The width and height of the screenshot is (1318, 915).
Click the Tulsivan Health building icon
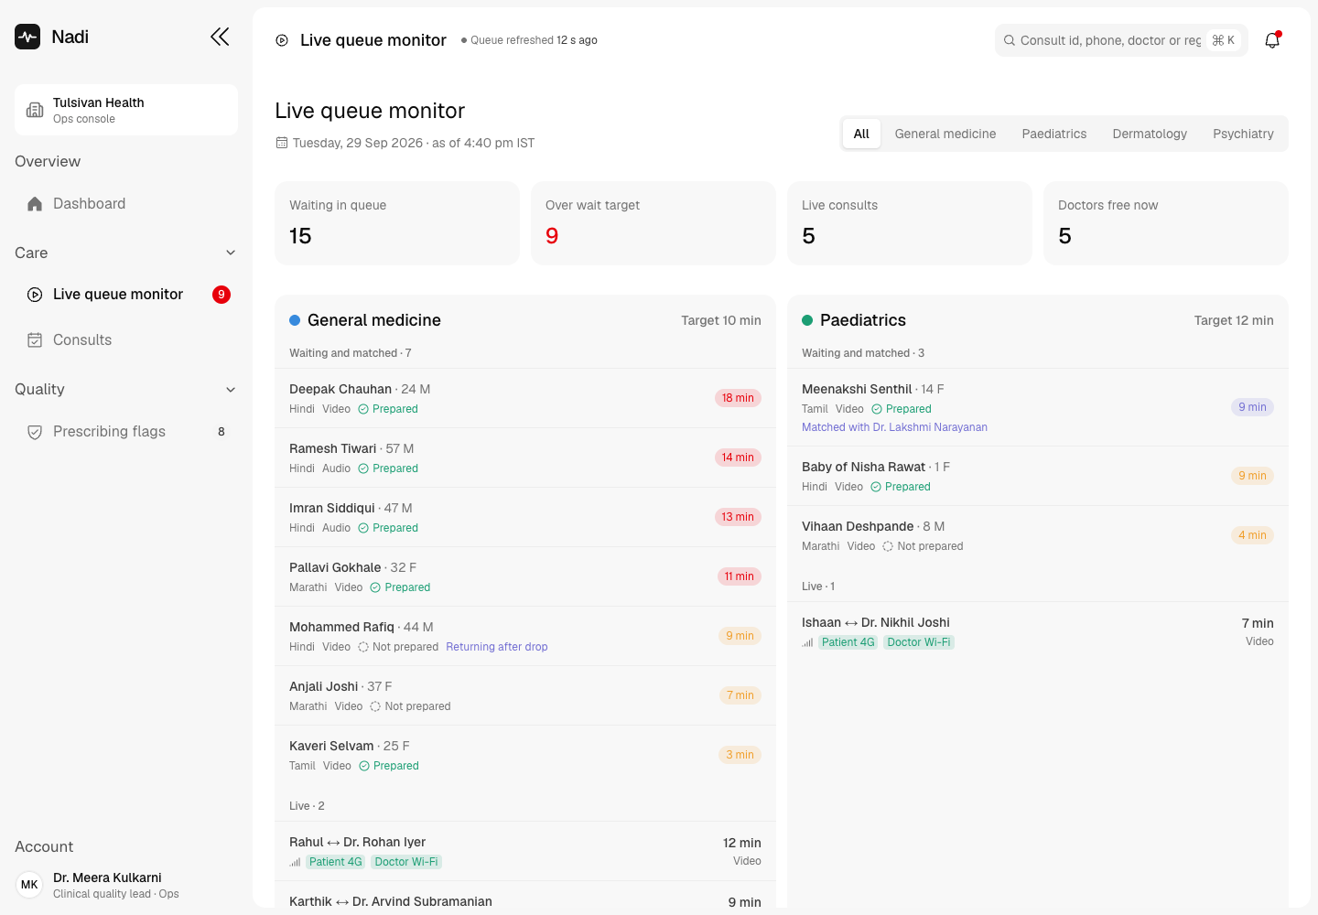click(x=35, y=110)
